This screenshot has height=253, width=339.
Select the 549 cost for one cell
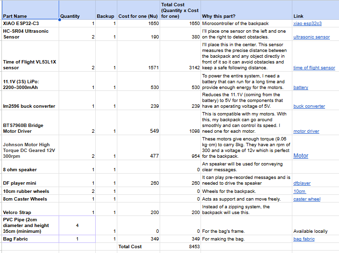pos(138,122)
